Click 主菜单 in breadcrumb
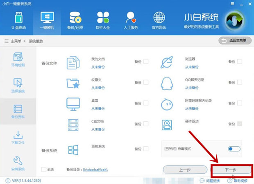This screenshot has width=254, height=184. (16, 41)
